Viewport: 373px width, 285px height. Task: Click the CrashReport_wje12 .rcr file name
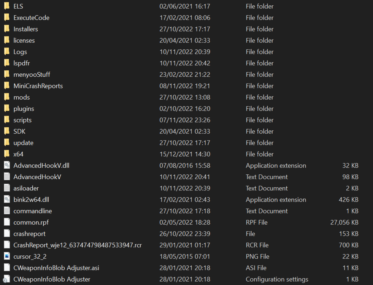click(x=78, y=245)
